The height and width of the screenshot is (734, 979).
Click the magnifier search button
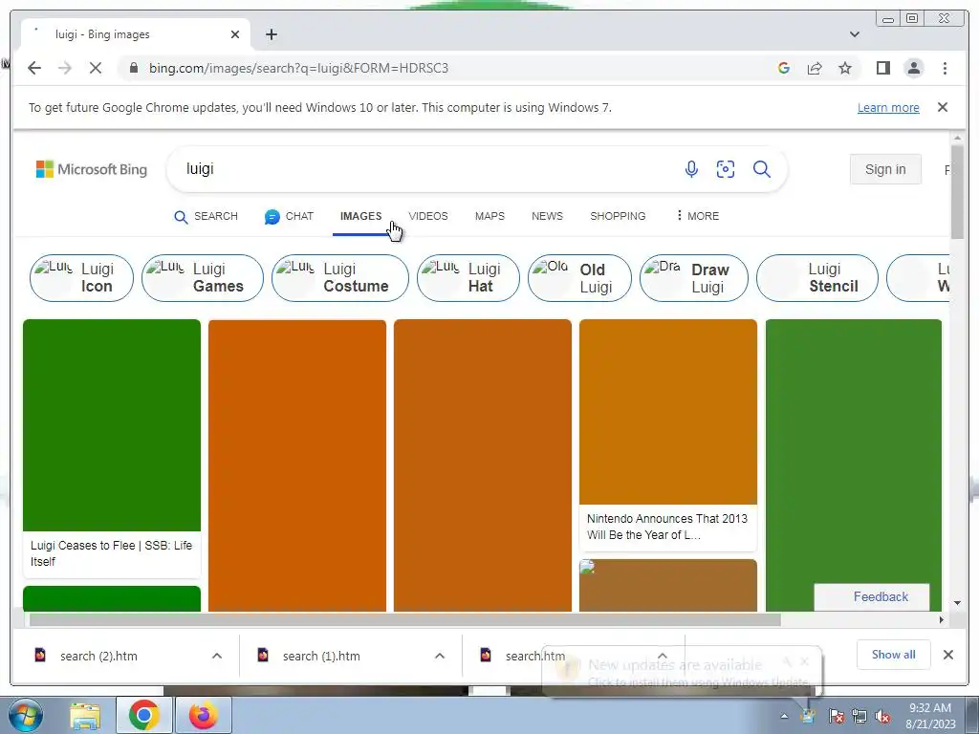(761, 169)
